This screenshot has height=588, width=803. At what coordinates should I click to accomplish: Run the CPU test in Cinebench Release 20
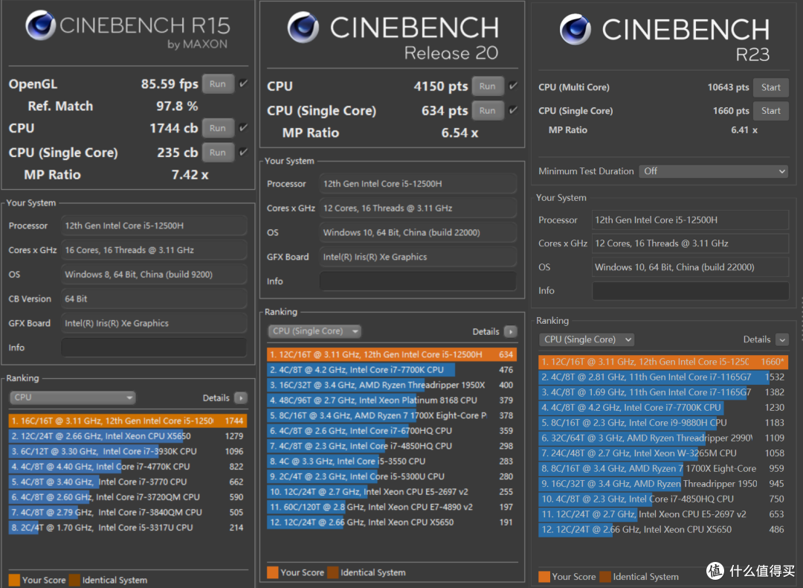coord(488,86)
